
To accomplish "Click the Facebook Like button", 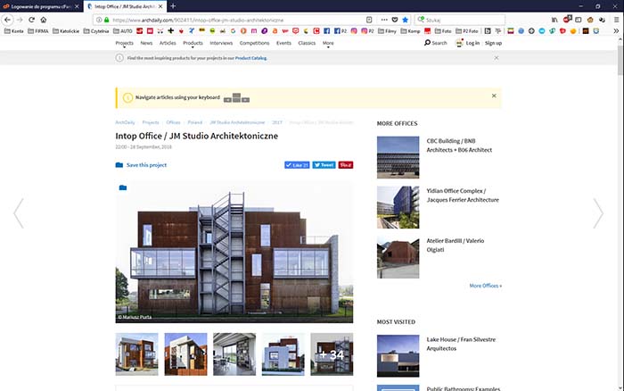I will click(297, 165).
